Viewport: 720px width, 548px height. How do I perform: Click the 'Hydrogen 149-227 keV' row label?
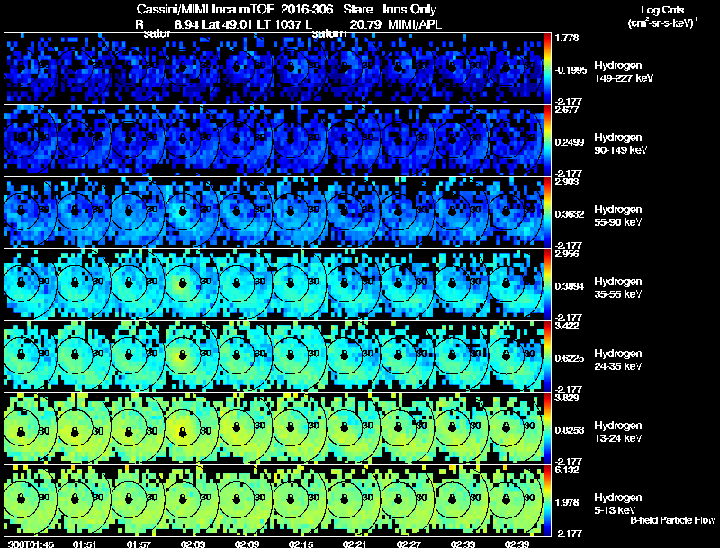(624, 72)
